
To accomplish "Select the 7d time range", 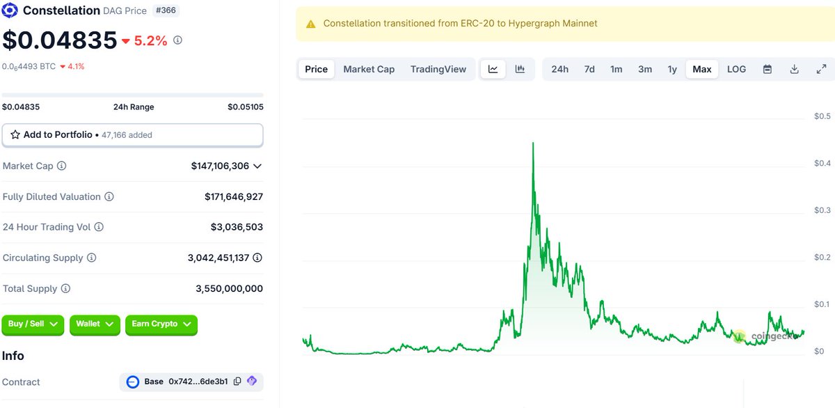I will click(x=589, y=69).
